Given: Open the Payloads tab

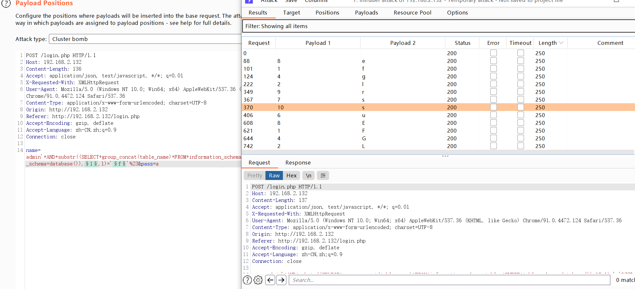Looking at the screenshot, I should pos(366,13).
